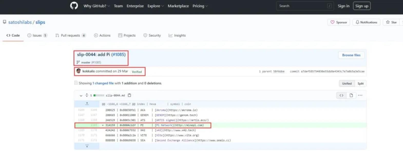Open the Team menu link
Viewport: 403px width, 151px height.
pos(118,6)
